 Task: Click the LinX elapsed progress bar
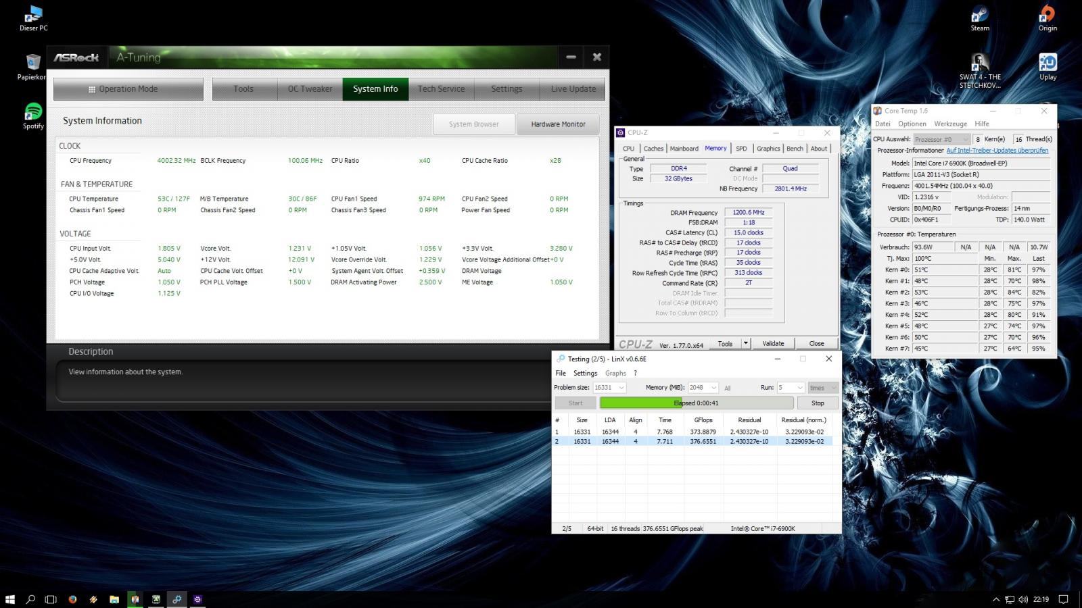tap(697, 403)
